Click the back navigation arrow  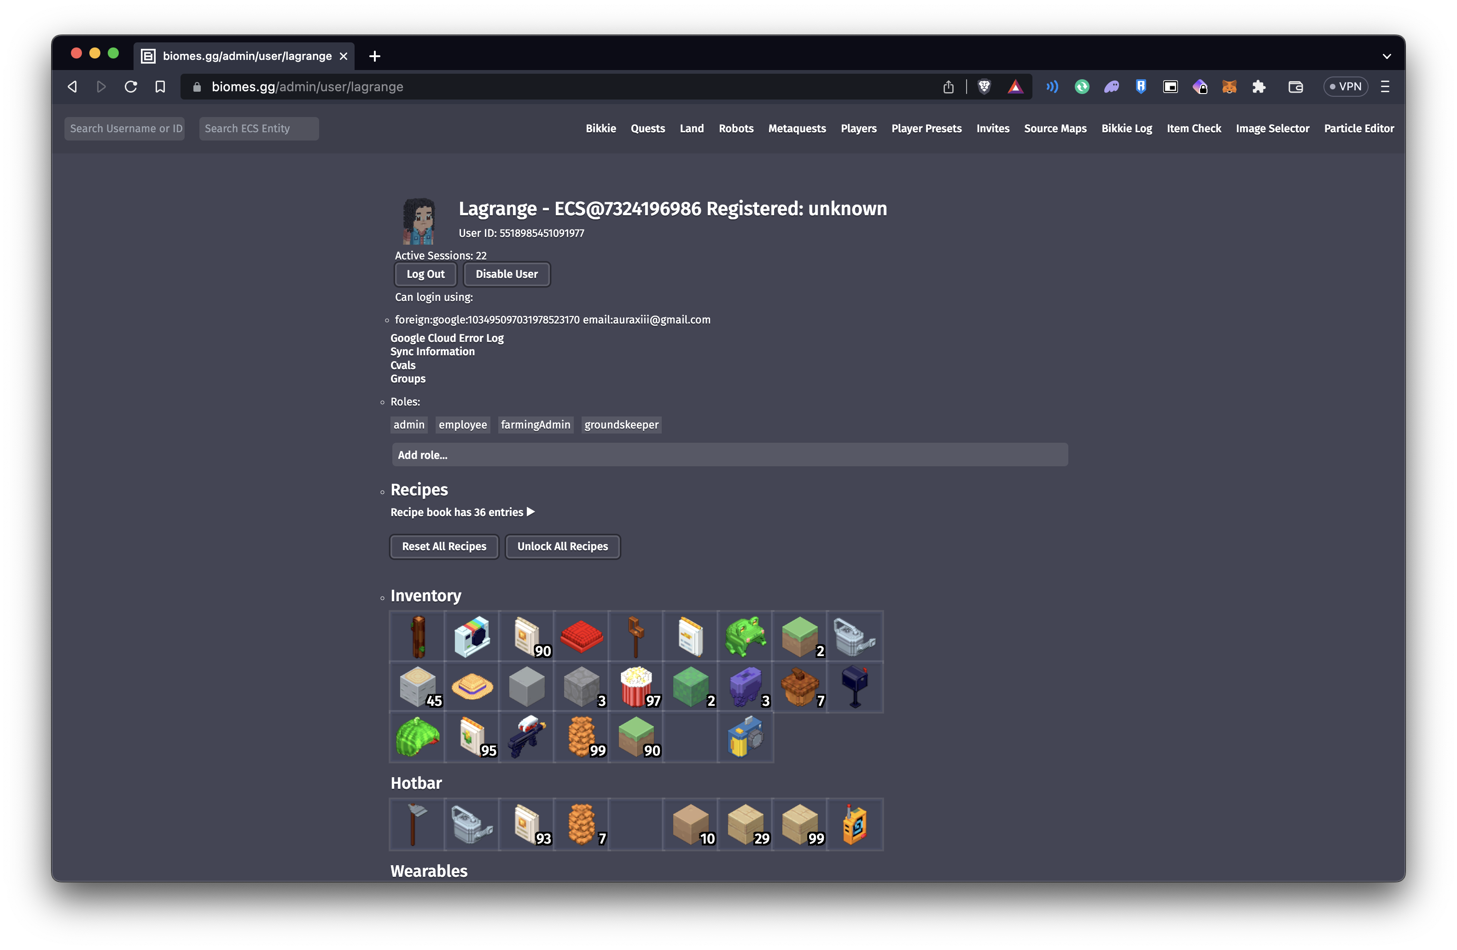pos(72,87)
